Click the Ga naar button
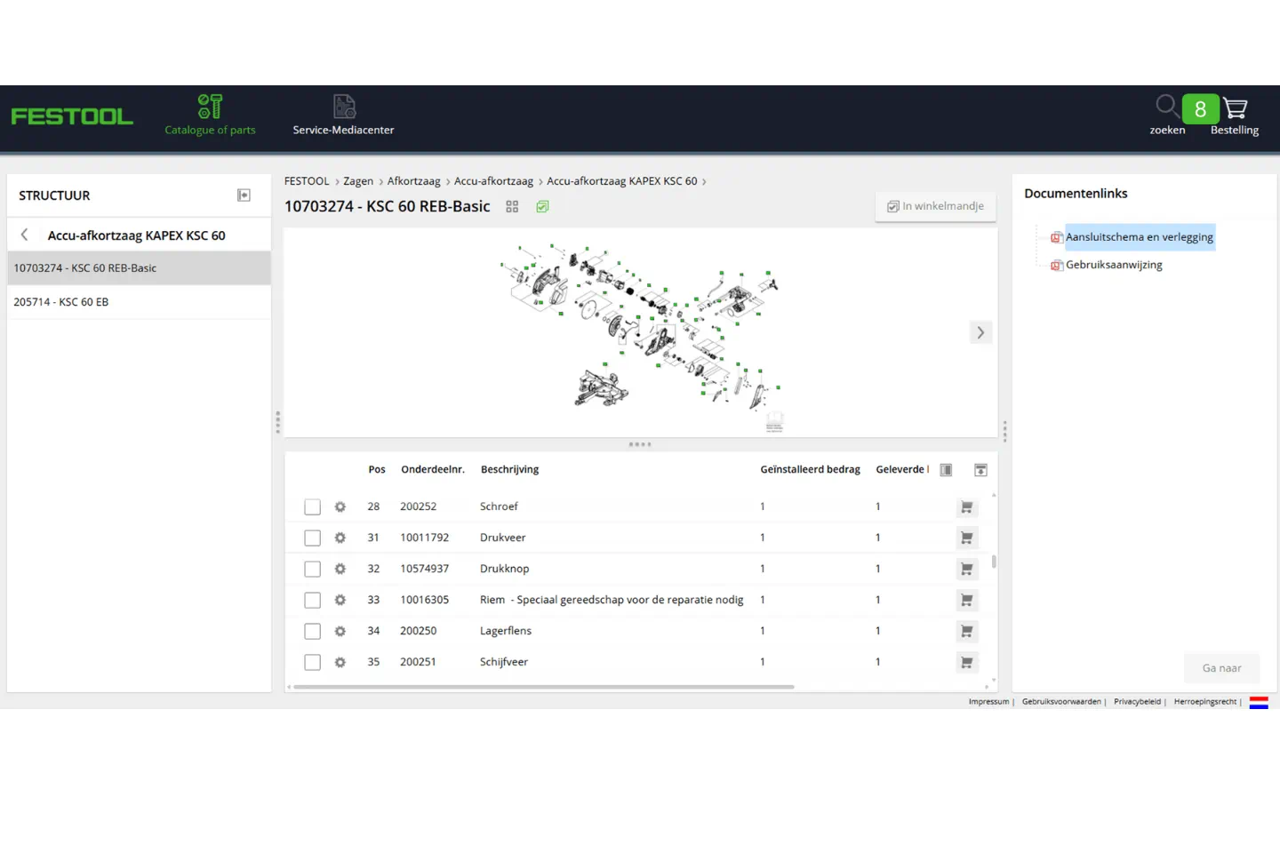The height and width of the screenshot is (853, 1280). click(x=1221, y=668)
